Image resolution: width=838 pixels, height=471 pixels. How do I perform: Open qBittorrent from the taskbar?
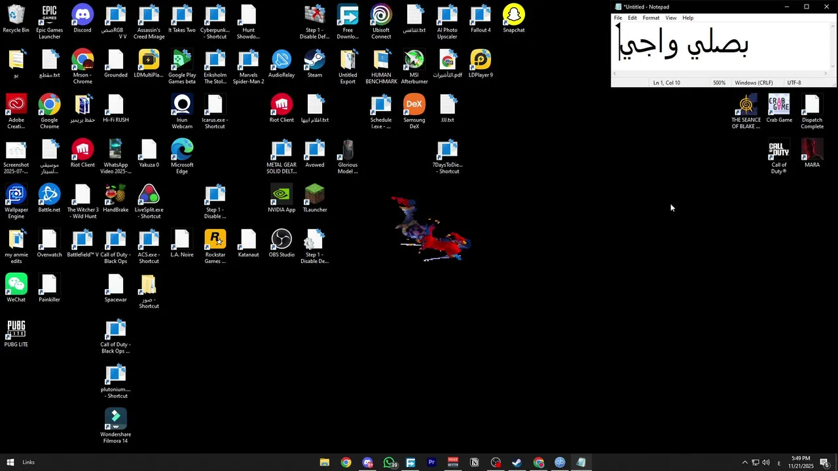pyautogui.click(x=560, y=462)
